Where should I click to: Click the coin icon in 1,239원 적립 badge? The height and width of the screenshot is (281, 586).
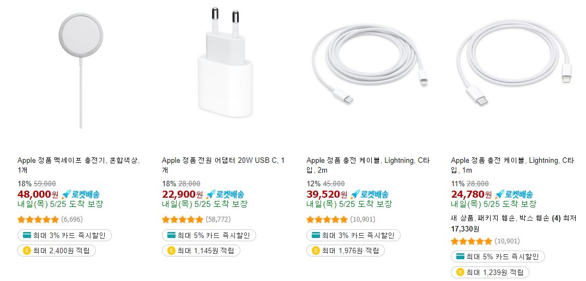tap(460, 272)
